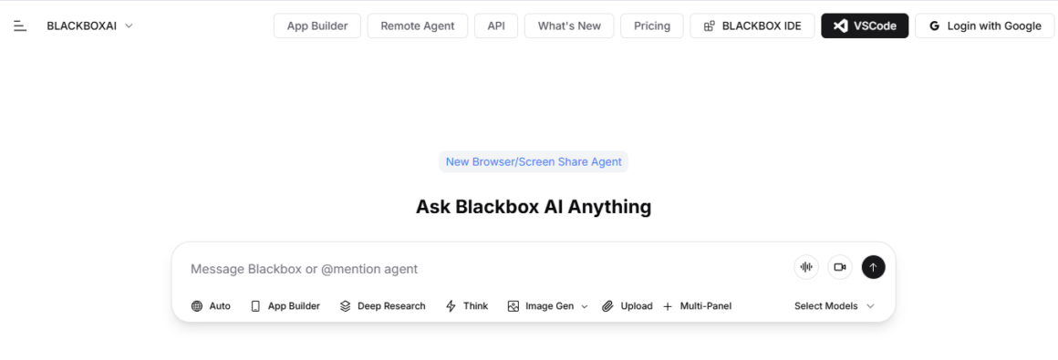Open the sidebar hamburger menu icon
1058x360 pixels.
20,26
